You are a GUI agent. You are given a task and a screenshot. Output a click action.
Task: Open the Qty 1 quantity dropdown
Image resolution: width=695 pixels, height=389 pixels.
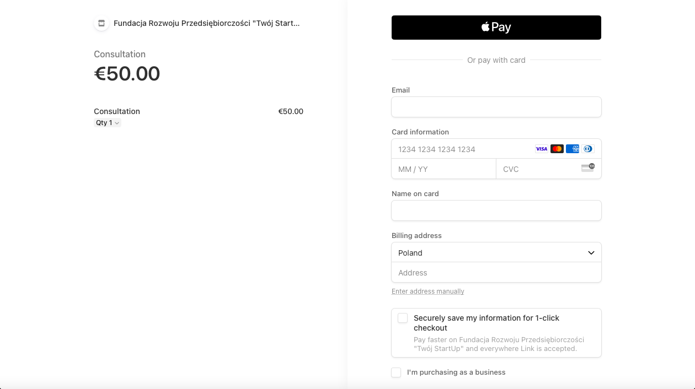coord(108,123)
